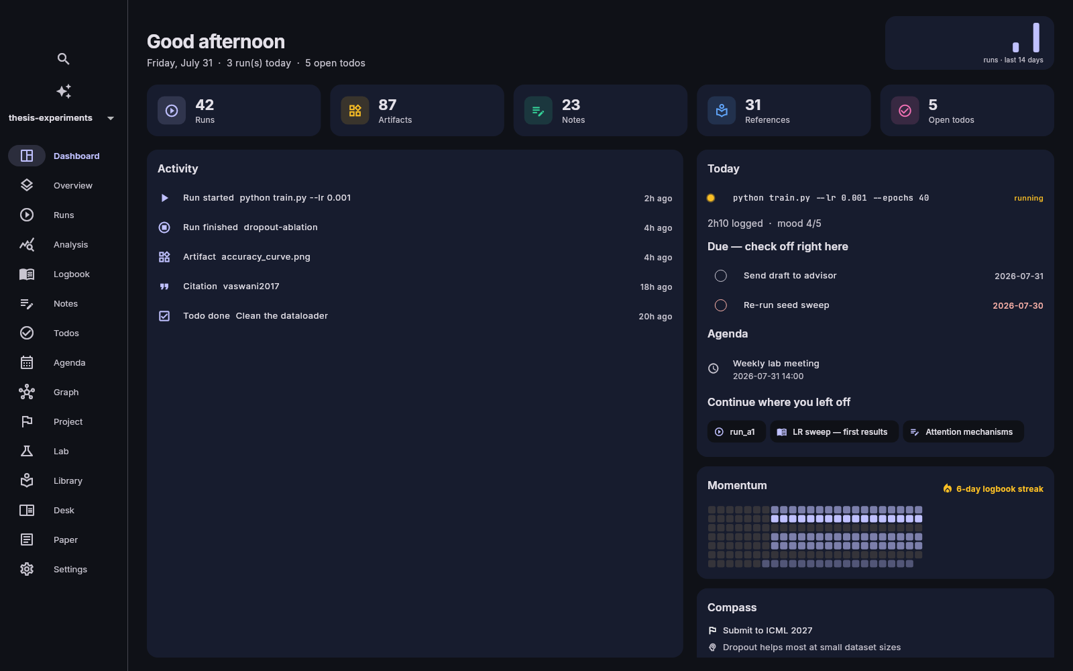Click the Lab flask icon
The image size is (1073, 671).
(x=27, y=451)
